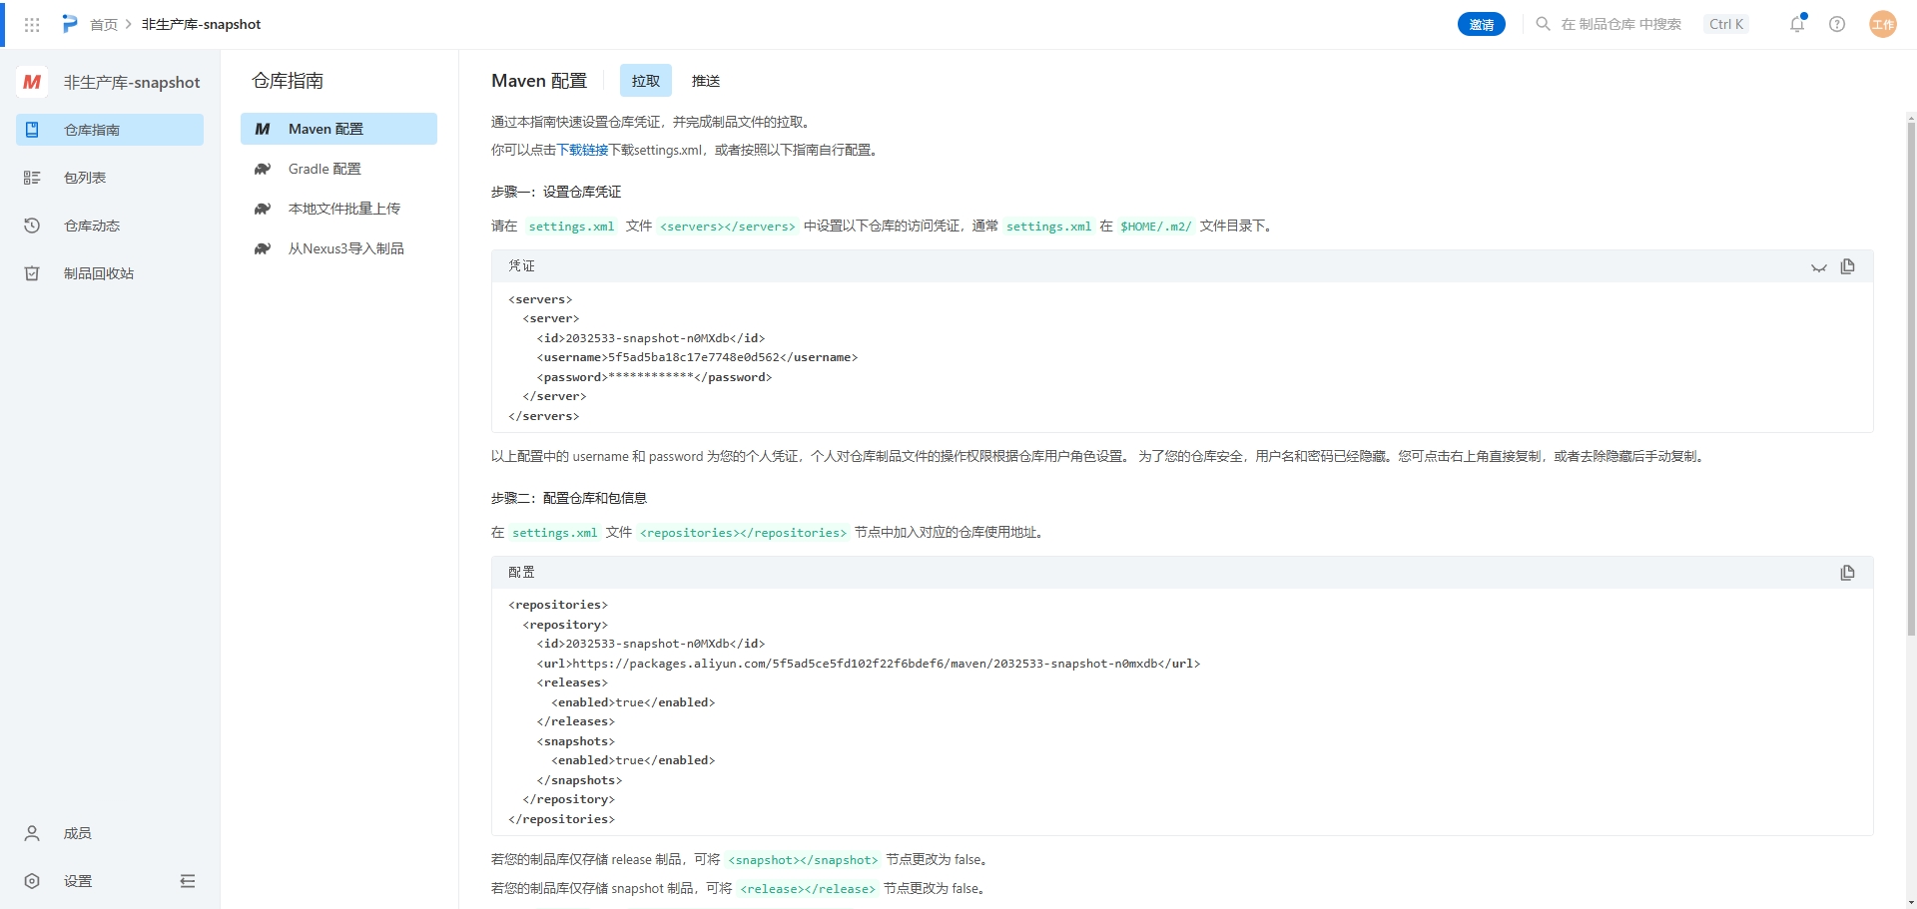Image resolution: width=1917 pixels, height=909 pixels.
Task: Click the 步骤一：设置仓库凭证 heading
Action: point(556,192)
